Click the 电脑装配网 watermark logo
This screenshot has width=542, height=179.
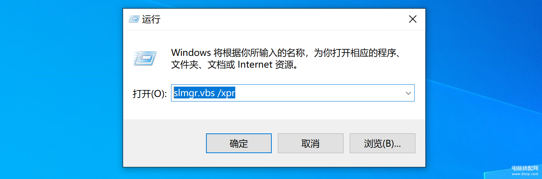pyautogui.click(x=525, y=168)
